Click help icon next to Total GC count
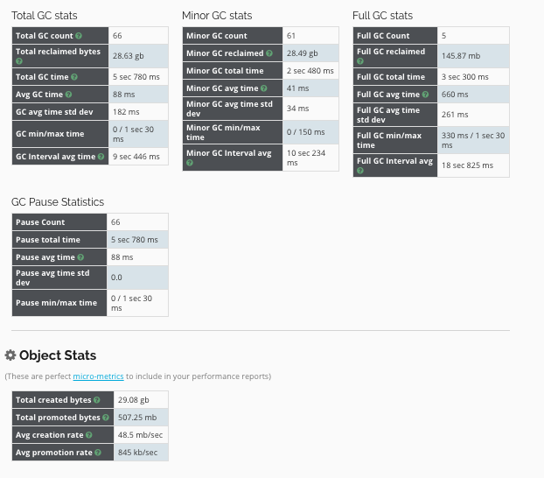 click(x=79, y=36)
